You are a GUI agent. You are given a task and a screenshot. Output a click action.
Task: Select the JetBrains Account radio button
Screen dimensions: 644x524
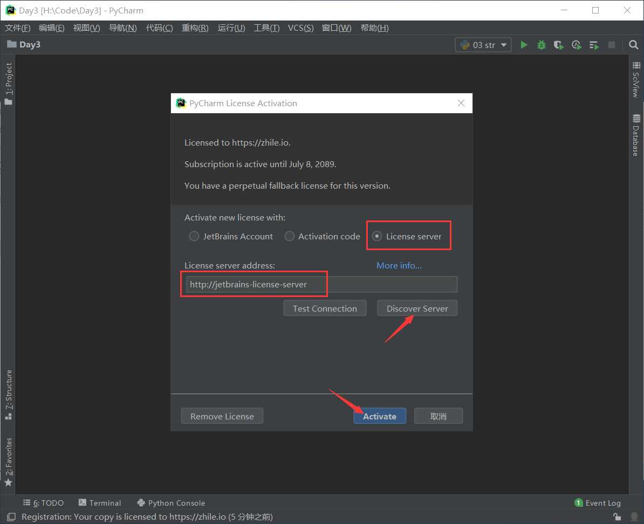click(x=230, y=236)
